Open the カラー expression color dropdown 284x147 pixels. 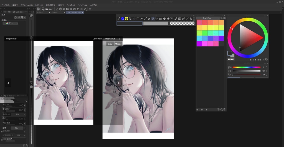click(x=11, y=23)
